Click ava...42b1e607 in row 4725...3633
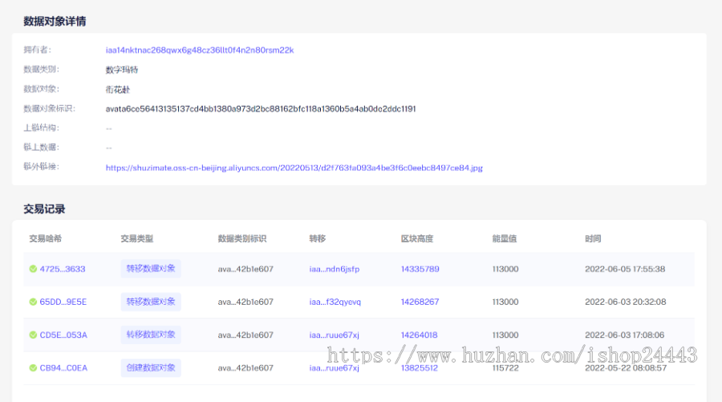 245,269
